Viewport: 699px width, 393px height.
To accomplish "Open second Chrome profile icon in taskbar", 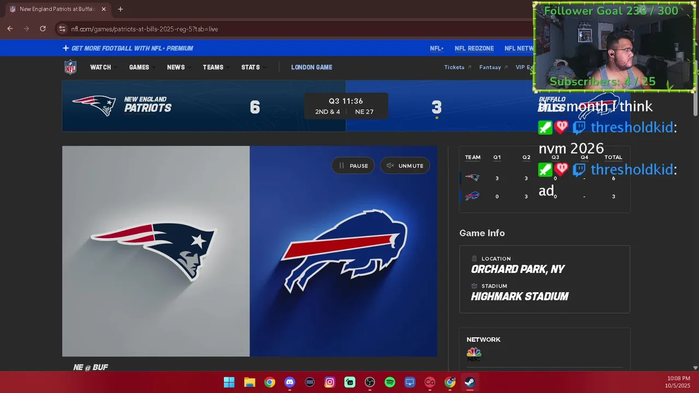I will (450, 382).
